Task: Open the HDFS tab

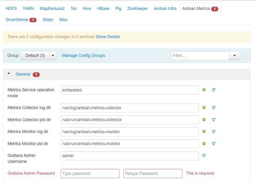Action: (x=11, y=9)
